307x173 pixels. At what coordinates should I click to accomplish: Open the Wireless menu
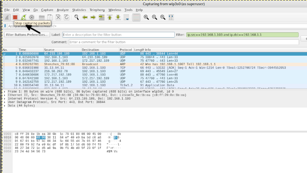coord(114,10)
